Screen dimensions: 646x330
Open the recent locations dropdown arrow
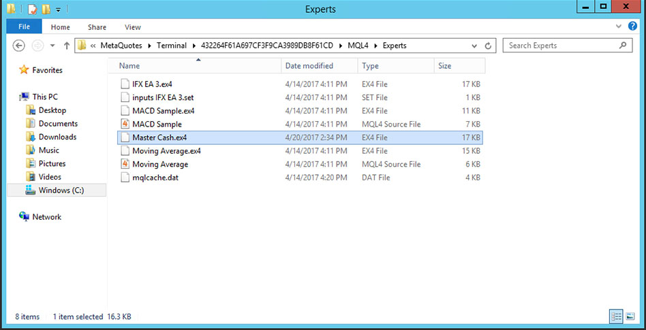click(x=52, y=46)
